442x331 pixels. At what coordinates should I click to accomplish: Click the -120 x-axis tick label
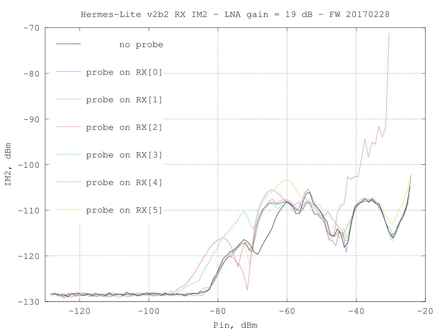click(80, 311)
